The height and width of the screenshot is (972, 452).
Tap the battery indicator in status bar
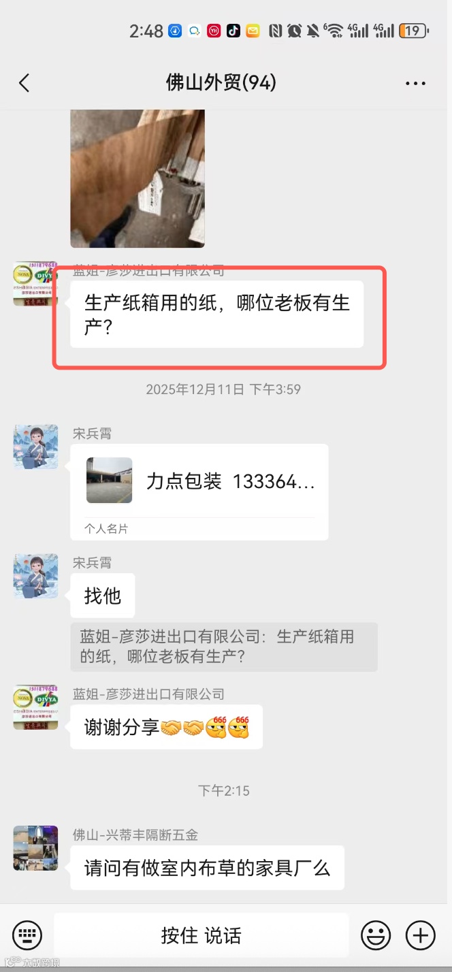coord(414,31)
